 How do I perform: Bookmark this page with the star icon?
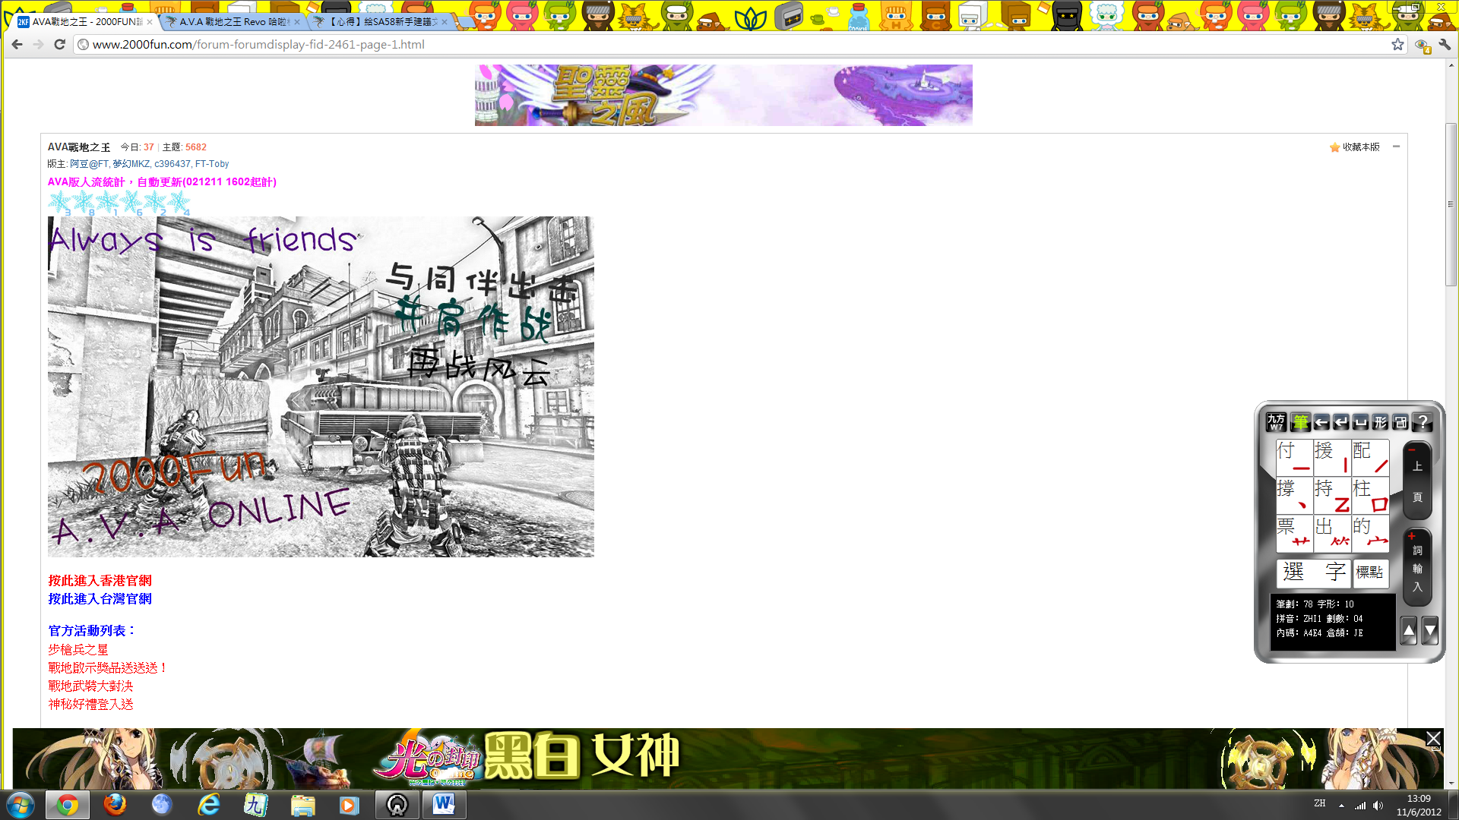[x=1397, y=44]
